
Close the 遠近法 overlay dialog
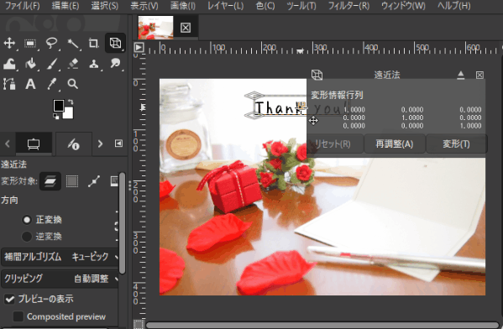coord(479,75)
